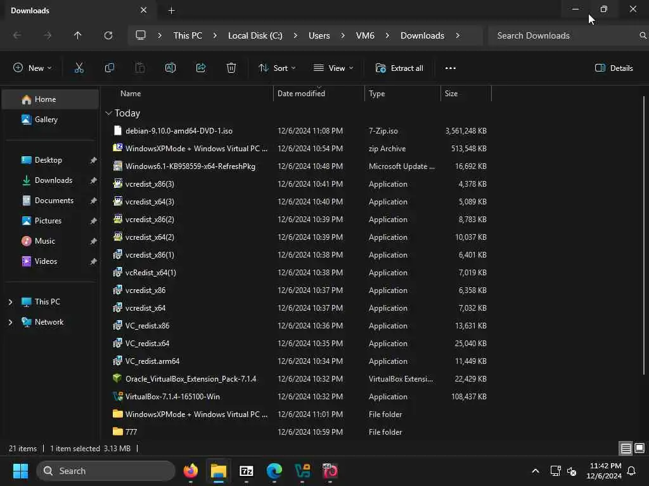This screenshot has width=649, height=486.
Task: Open Music in navigation pane
Action: pyautogui.click(x=50, y=241)
